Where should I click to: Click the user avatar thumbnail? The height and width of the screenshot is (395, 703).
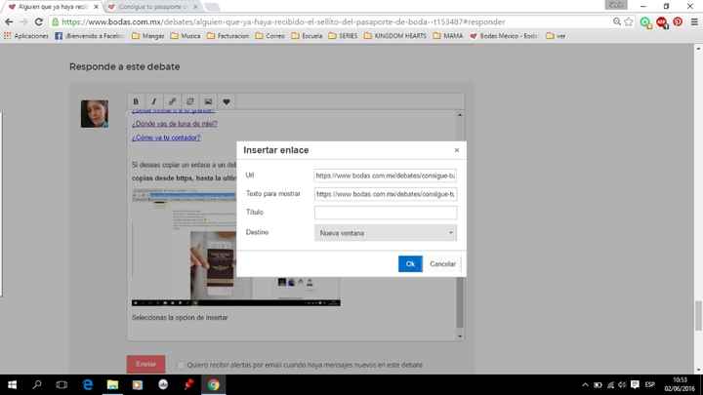(x=95, y=114)
